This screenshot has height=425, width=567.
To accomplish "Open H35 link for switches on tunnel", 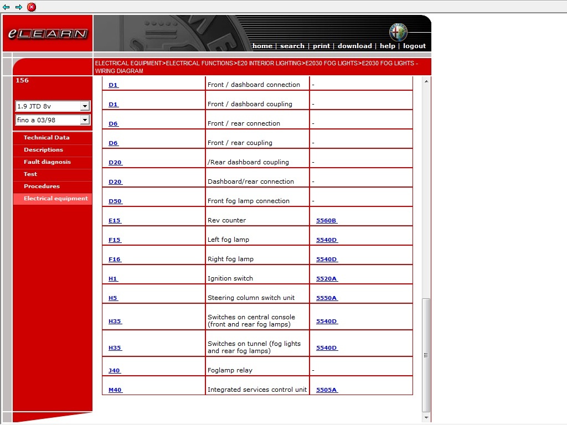I will coord(115,348).
